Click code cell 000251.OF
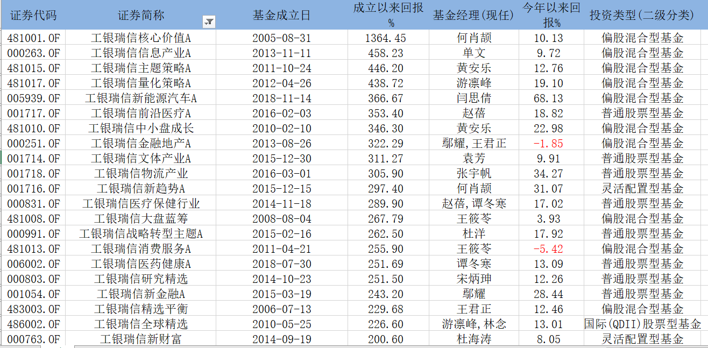Screen dimensions: 708x348 (x=33, y=143)
